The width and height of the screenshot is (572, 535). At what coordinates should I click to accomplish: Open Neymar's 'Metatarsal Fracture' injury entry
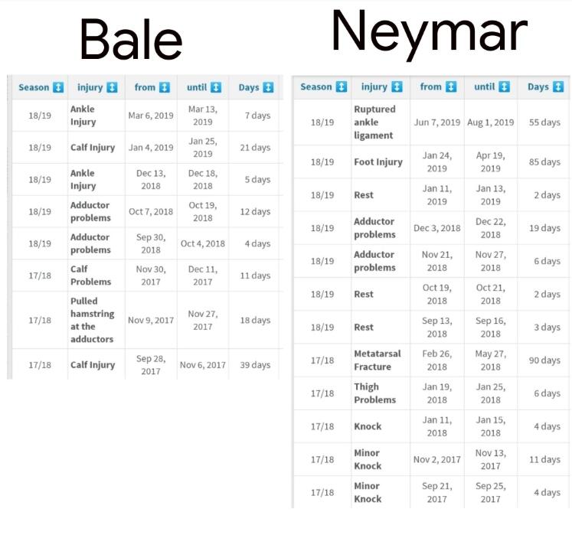pyautogui.click(x=377, y=360)
